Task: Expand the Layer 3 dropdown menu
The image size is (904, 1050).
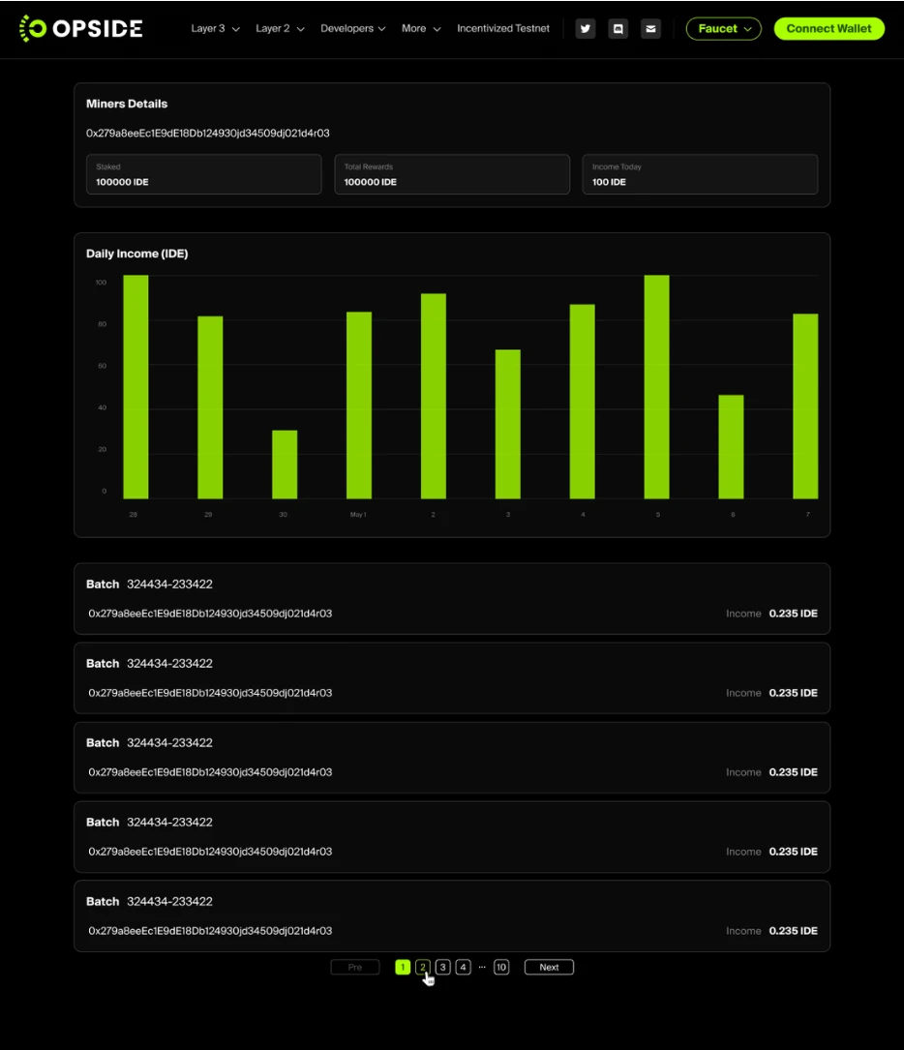Action: 215,29
